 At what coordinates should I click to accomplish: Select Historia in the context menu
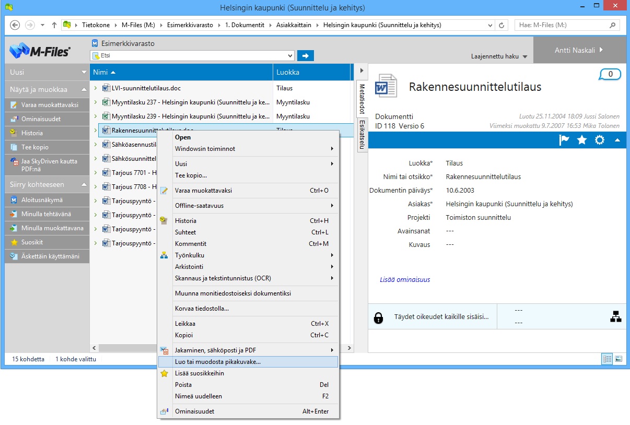[x=249, y=221]
